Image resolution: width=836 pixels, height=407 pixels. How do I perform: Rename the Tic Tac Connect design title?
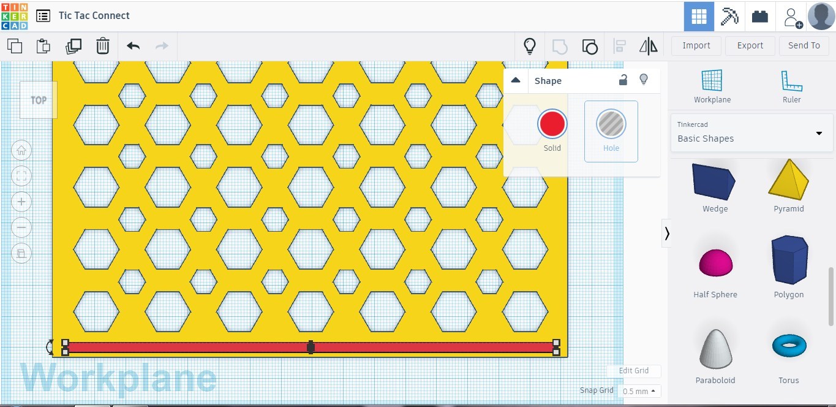pos(94,16)
